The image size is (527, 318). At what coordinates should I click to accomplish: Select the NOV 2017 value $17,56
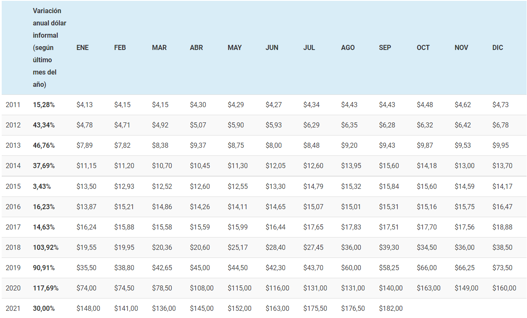pyautogui.click(x=464, y=227)
